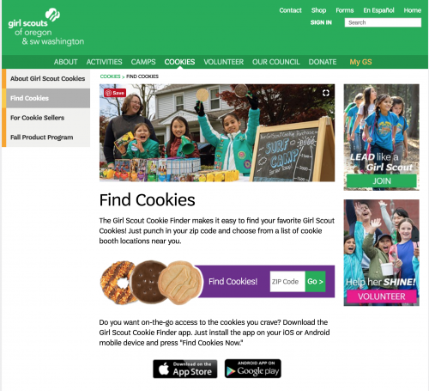The width and height of the screenshot is (429, 391).
Task: Open the CAMPS navigation menu
Action: pyautogui.click(x=143, y=62)
